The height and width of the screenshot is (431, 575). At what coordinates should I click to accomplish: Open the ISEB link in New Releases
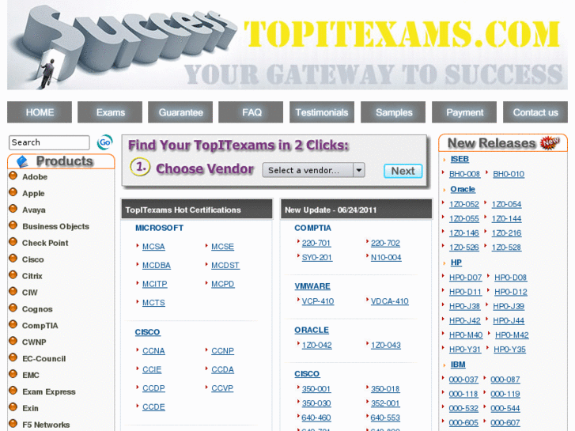pyautogui.click(x=460, y=159)
